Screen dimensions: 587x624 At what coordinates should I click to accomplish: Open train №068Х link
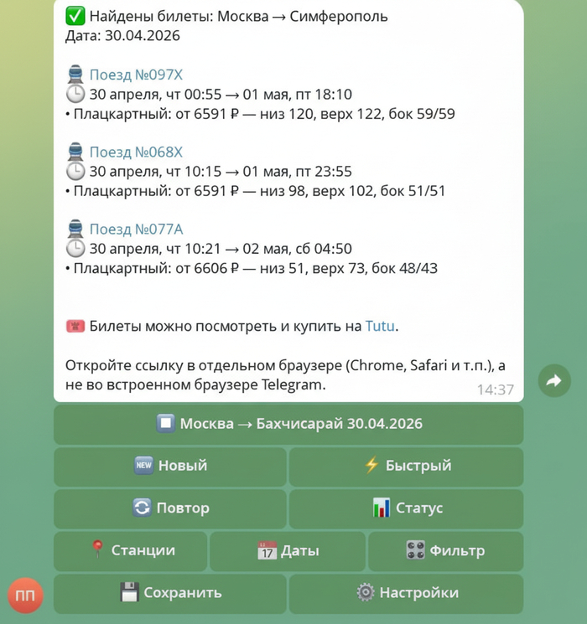[136, 152]
